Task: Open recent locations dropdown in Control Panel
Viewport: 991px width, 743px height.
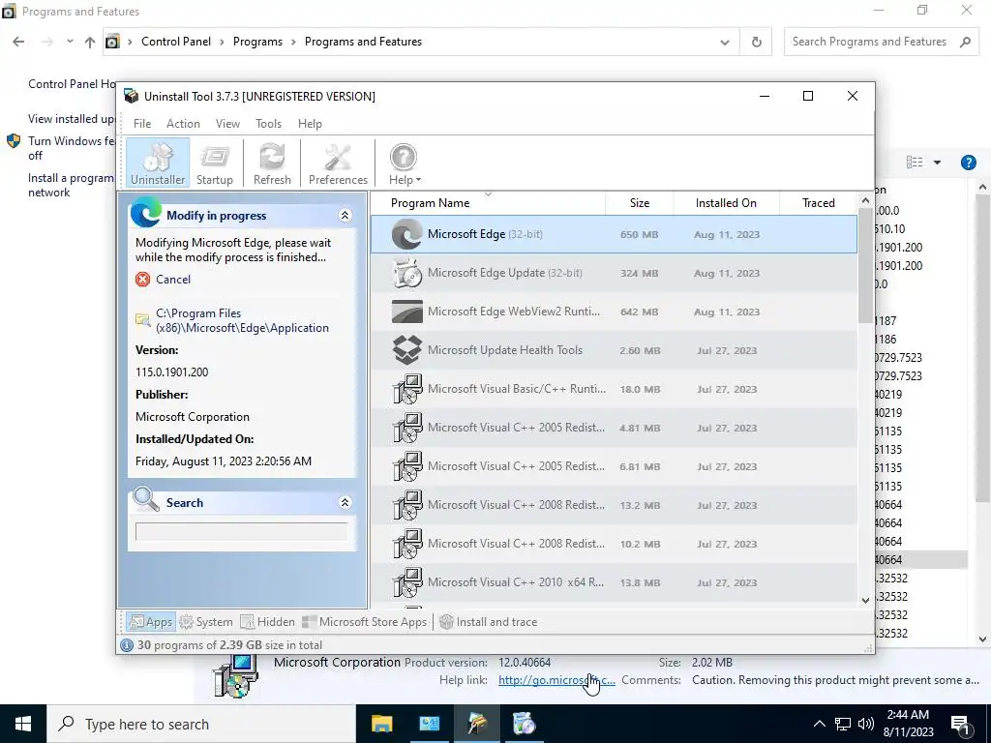Action: 70,42
